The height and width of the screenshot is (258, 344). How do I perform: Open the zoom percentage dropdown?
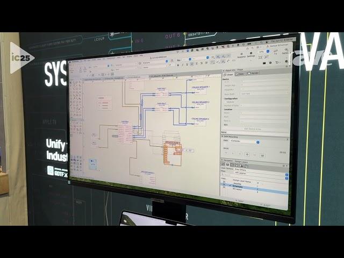tap(268, 51)
